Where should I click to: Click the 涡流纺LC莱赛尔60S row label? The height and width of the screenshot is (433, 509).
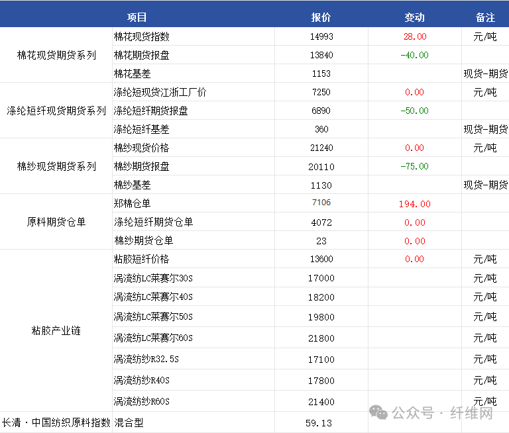point(153,338)
